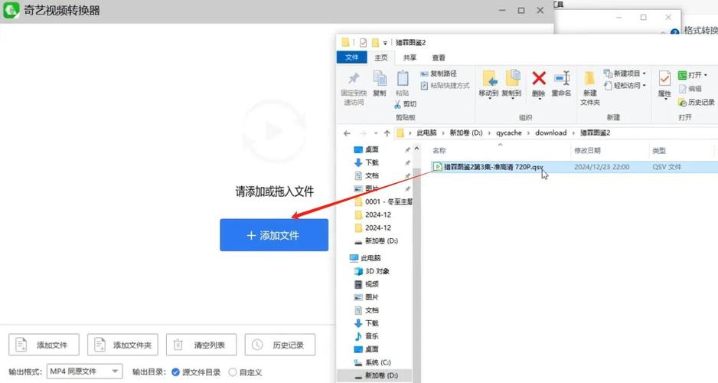Image resolution: width=718 pixels, height=383 pixels.
Task: Open the 添加文件夹 button
Action: point(122,345)
